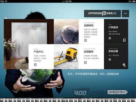Open the 定制服务 custom service tile
The image size is (136, 102).
click(x=91, y=57)
